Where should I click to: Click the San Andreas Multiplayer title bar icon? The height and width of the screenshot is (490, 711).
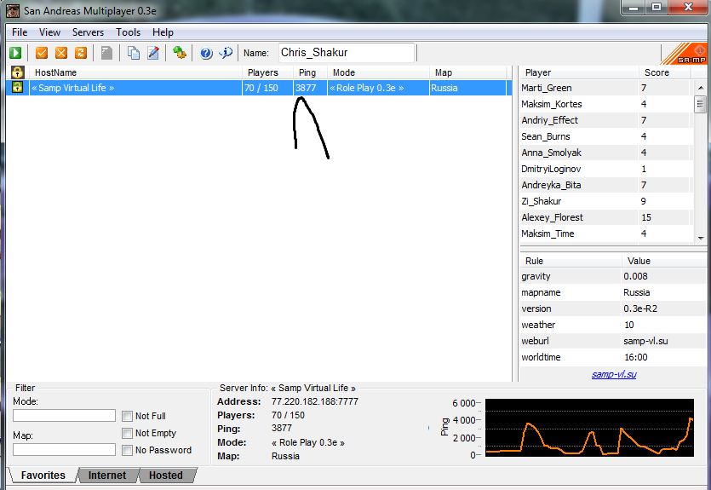point(13,11)
